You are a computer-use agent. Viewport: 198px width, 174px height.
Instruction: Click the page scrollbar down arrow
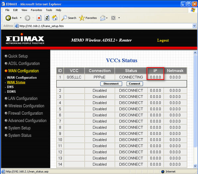click(195, 166)
